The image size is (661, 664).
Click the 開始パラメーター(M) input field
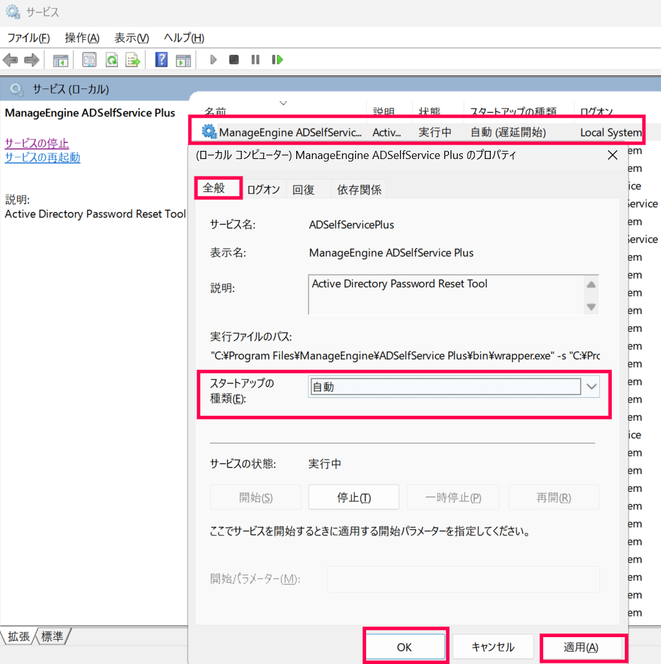click(464, 579)
